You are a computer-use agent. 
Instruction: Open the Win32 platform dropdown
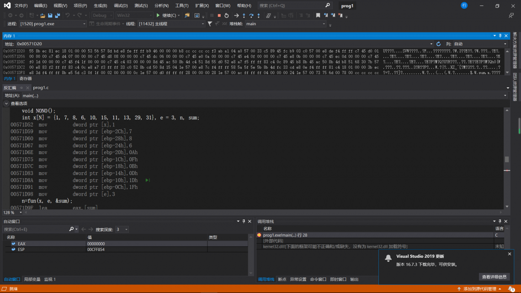click(134, 15)
